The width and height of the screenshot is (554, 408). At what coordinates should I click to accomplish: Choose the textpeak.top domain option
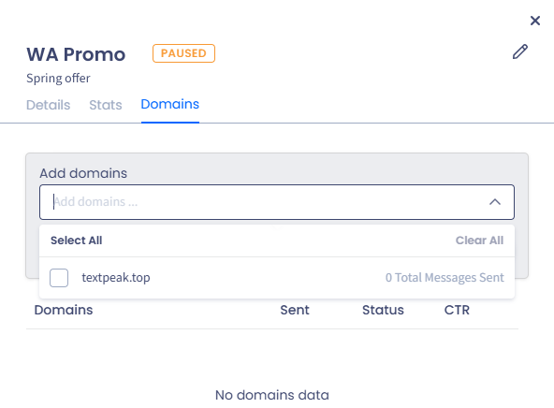(277, 278)
